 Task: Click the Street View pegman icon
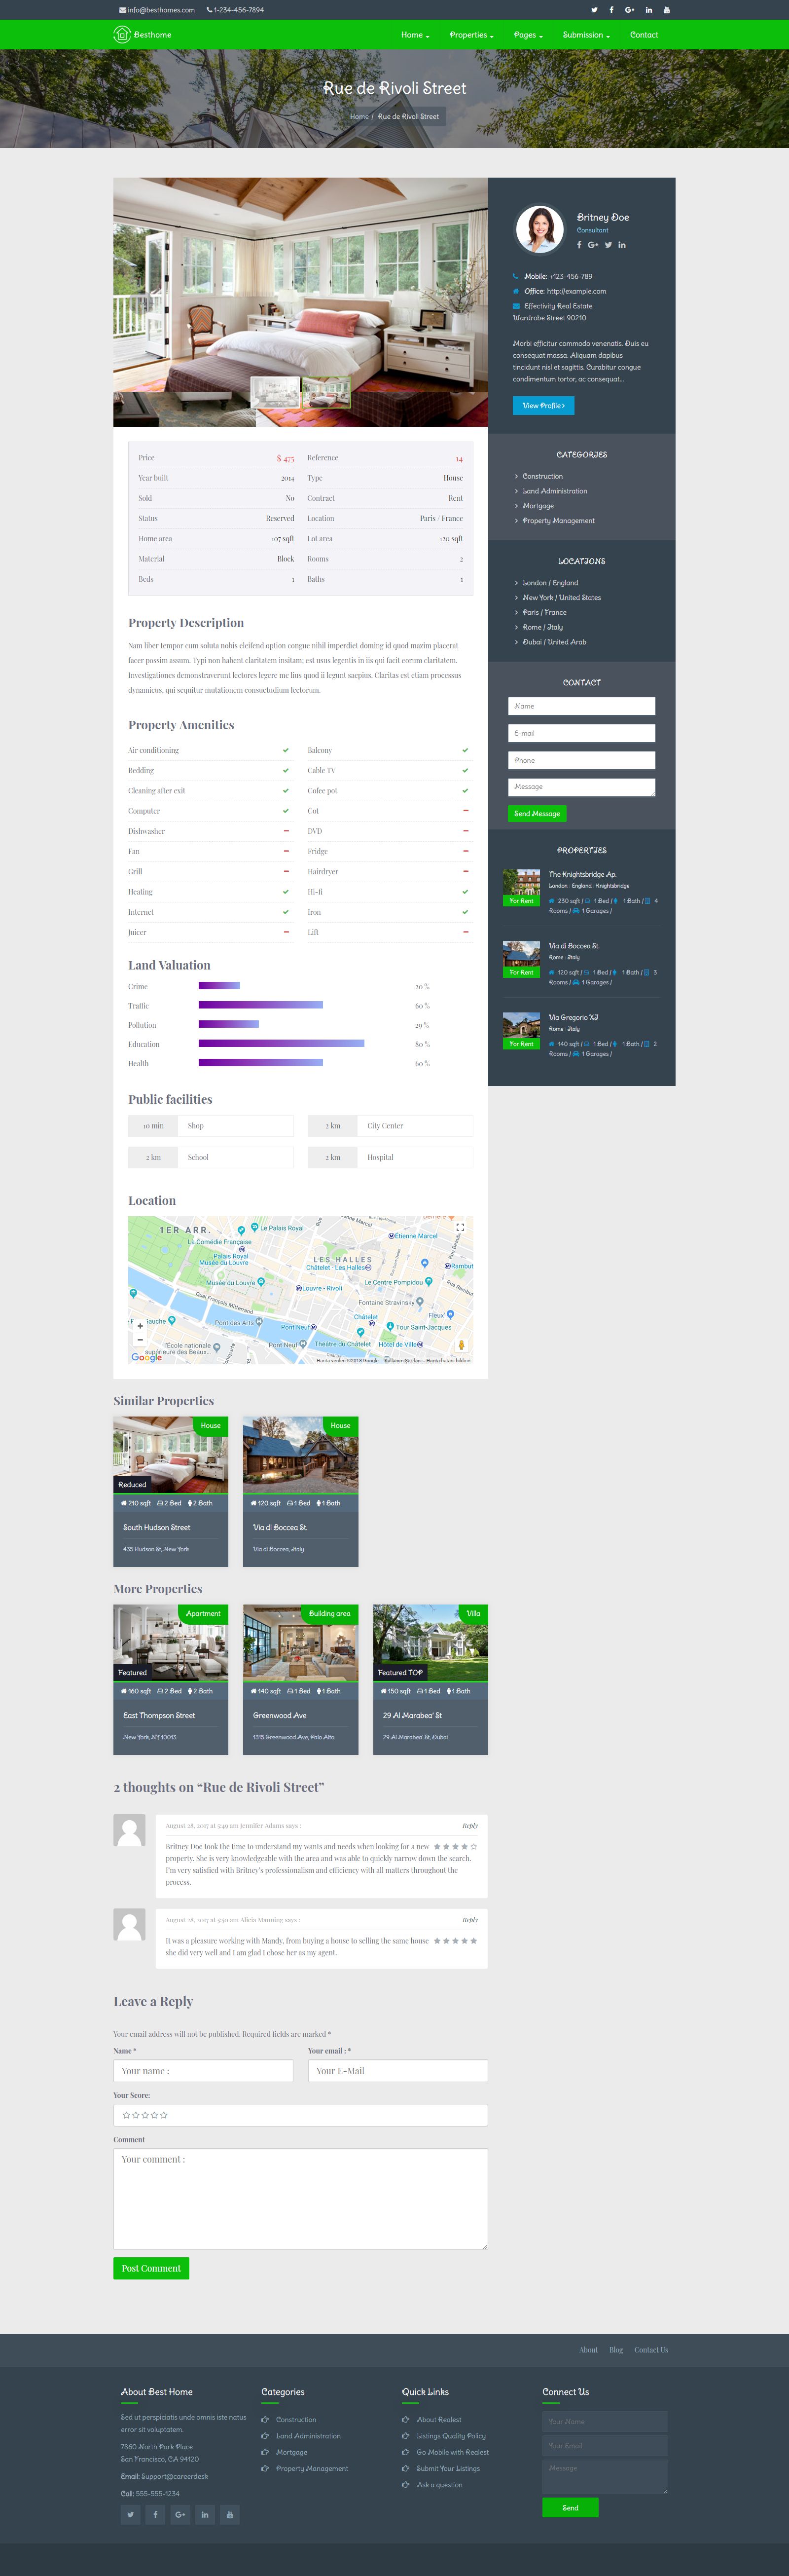[461, 1345]
